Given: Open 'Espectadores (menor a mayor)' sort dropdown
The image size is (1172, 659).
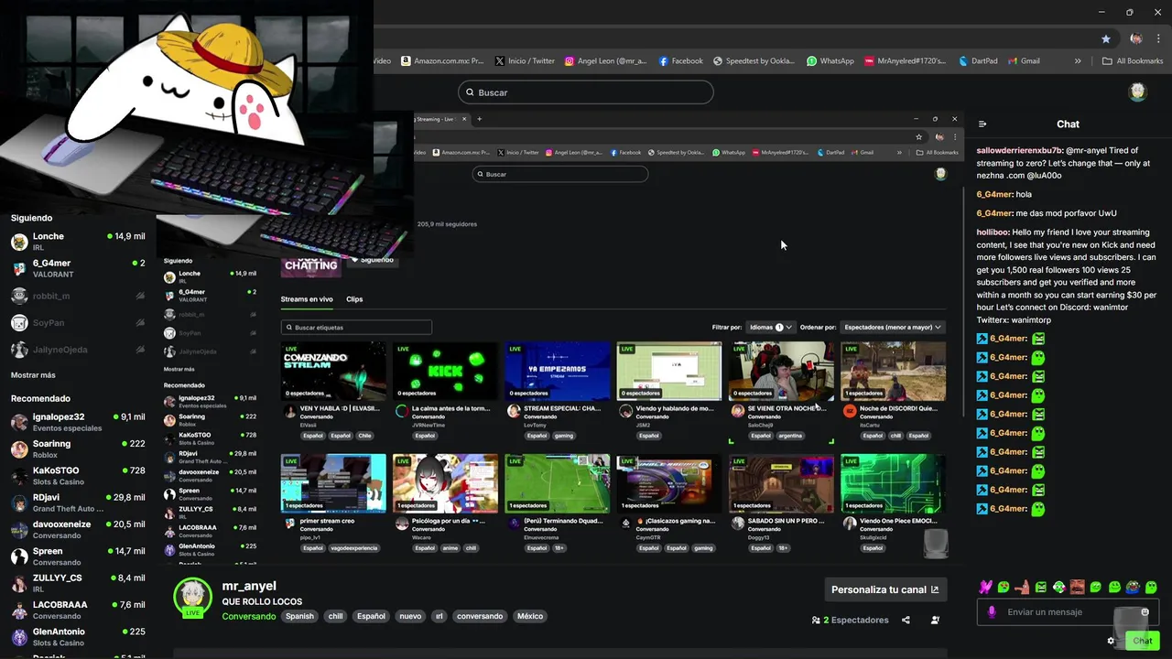Looking at the screenshot, I should click(893, 327).
